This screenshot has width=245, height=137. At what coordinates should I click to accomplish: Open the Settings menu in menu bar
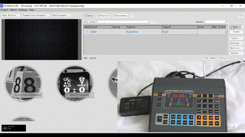tap(23, 10)
